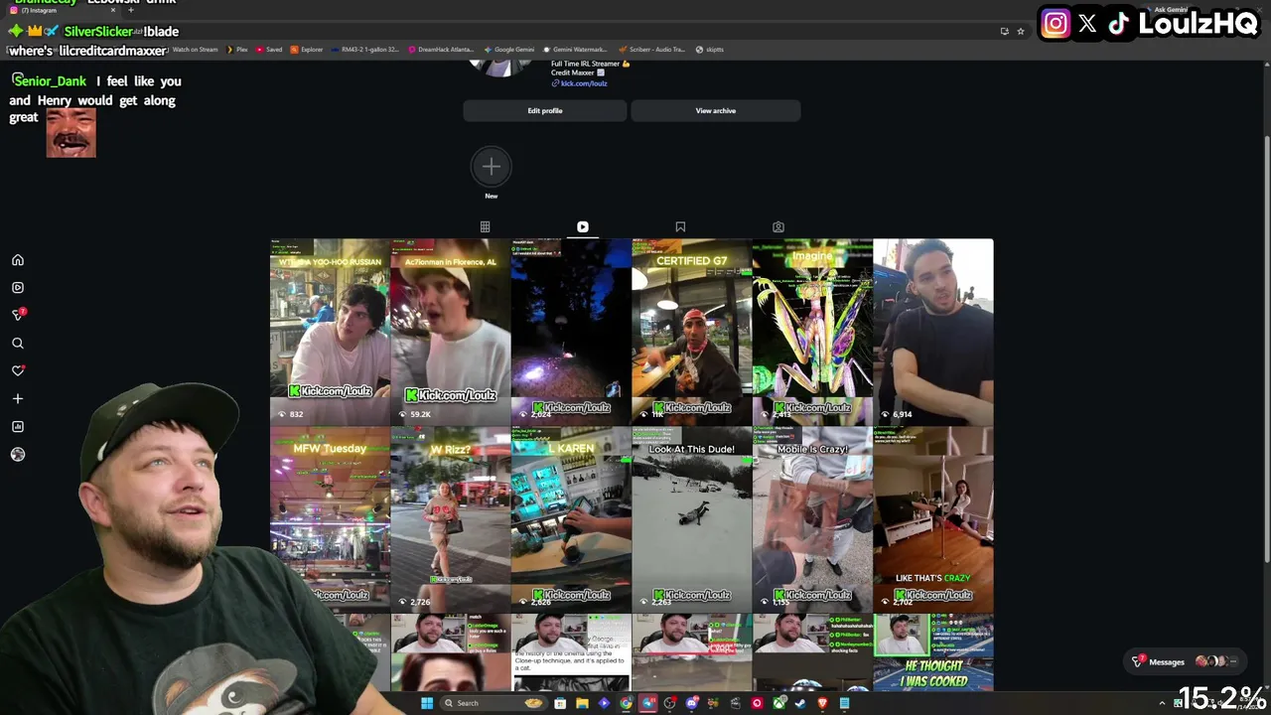Image resolution: width=1271 pixels, height=715 pixels.
Task: Open the Explorer bookmark
Action: coord(307,49)
